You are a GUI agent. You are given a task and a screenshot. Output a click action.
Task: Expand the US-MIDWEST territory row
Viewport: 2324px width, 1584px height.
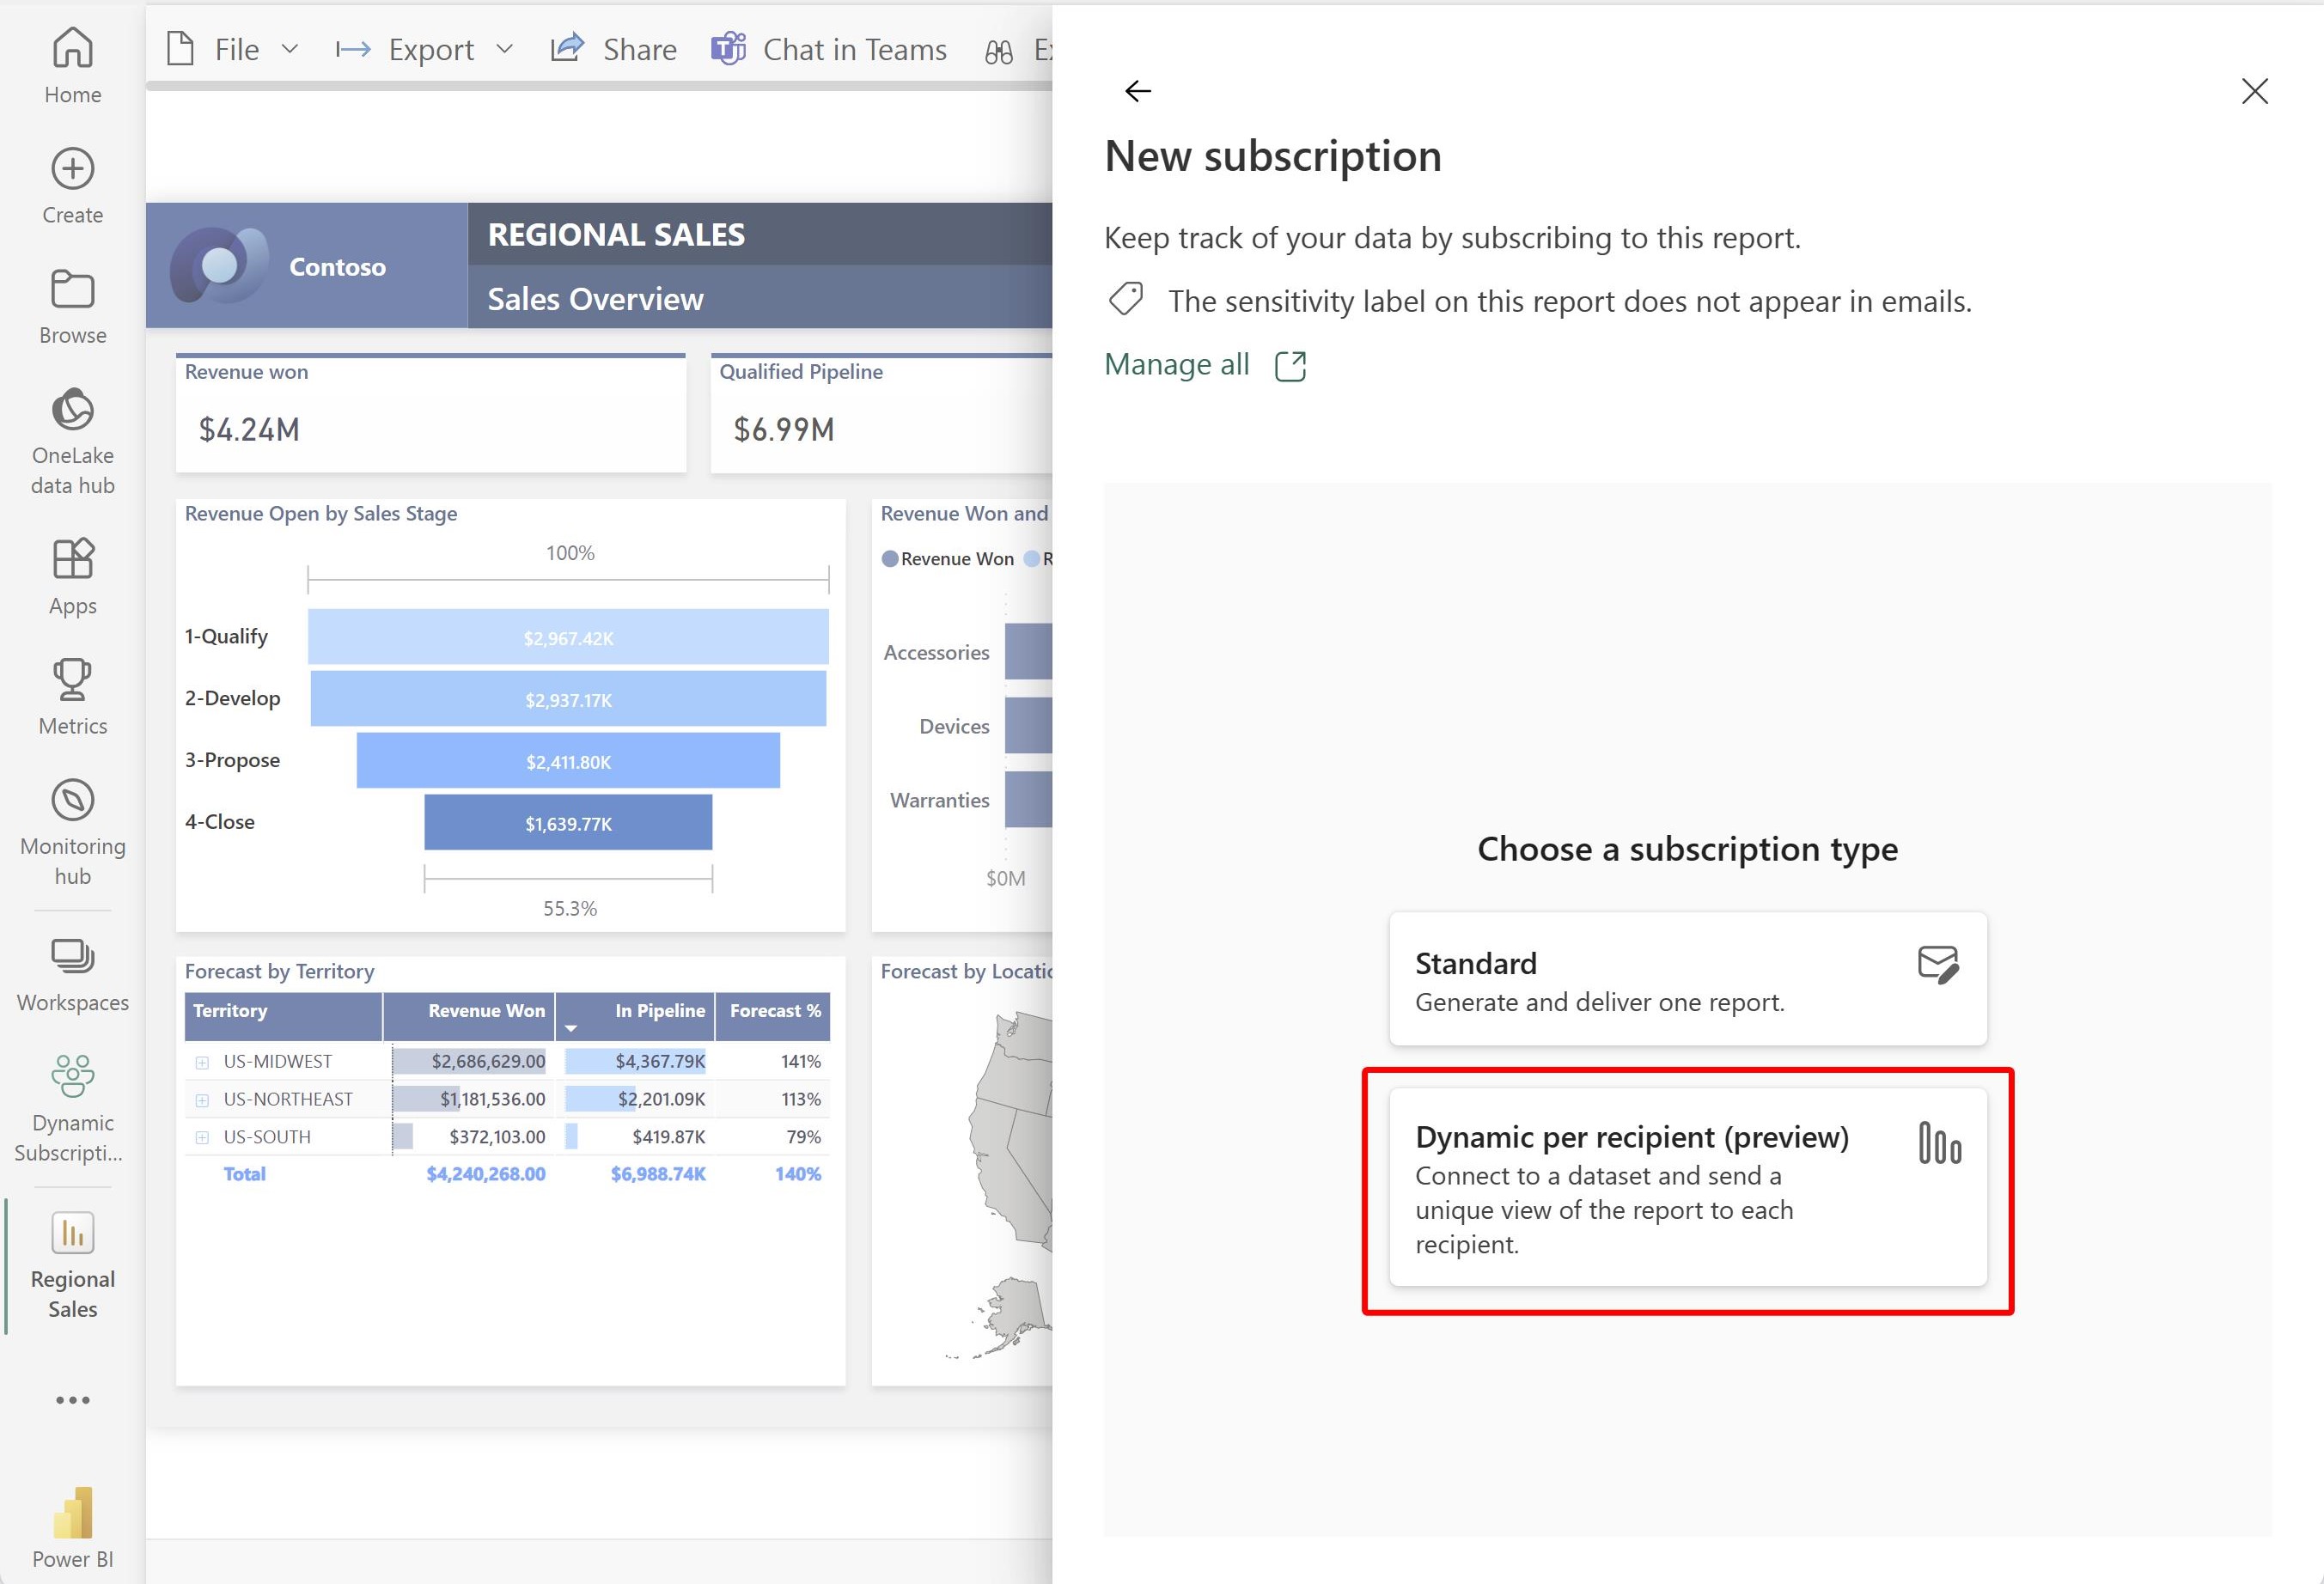point(202,1061)
